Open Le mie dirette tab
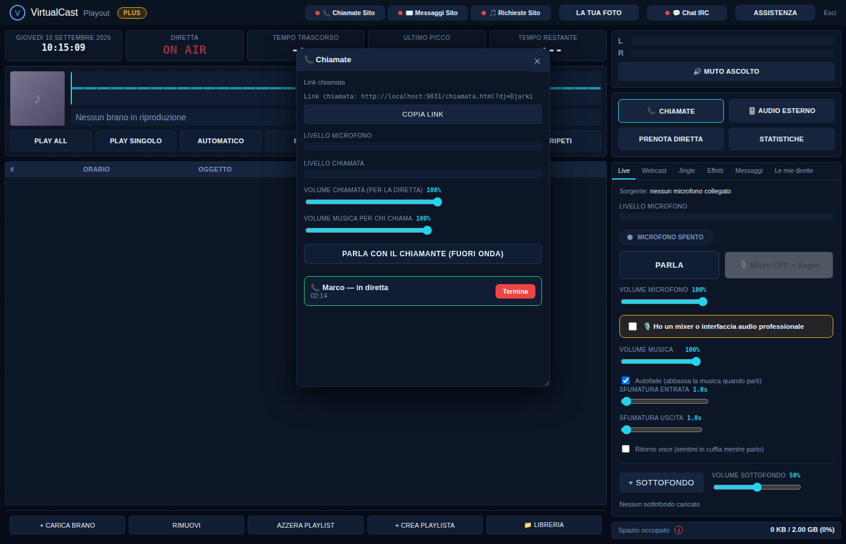This screenshot has height=544, width=846. (793, 170)
